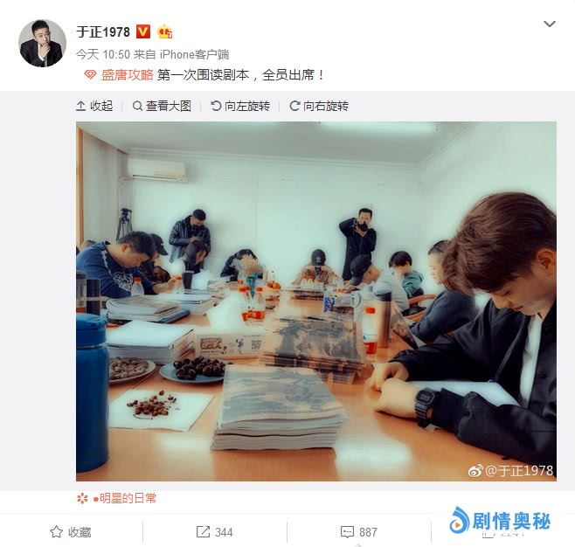
Task: Open the 明星的日常 topic tag
Action: [x=125, y=498]
